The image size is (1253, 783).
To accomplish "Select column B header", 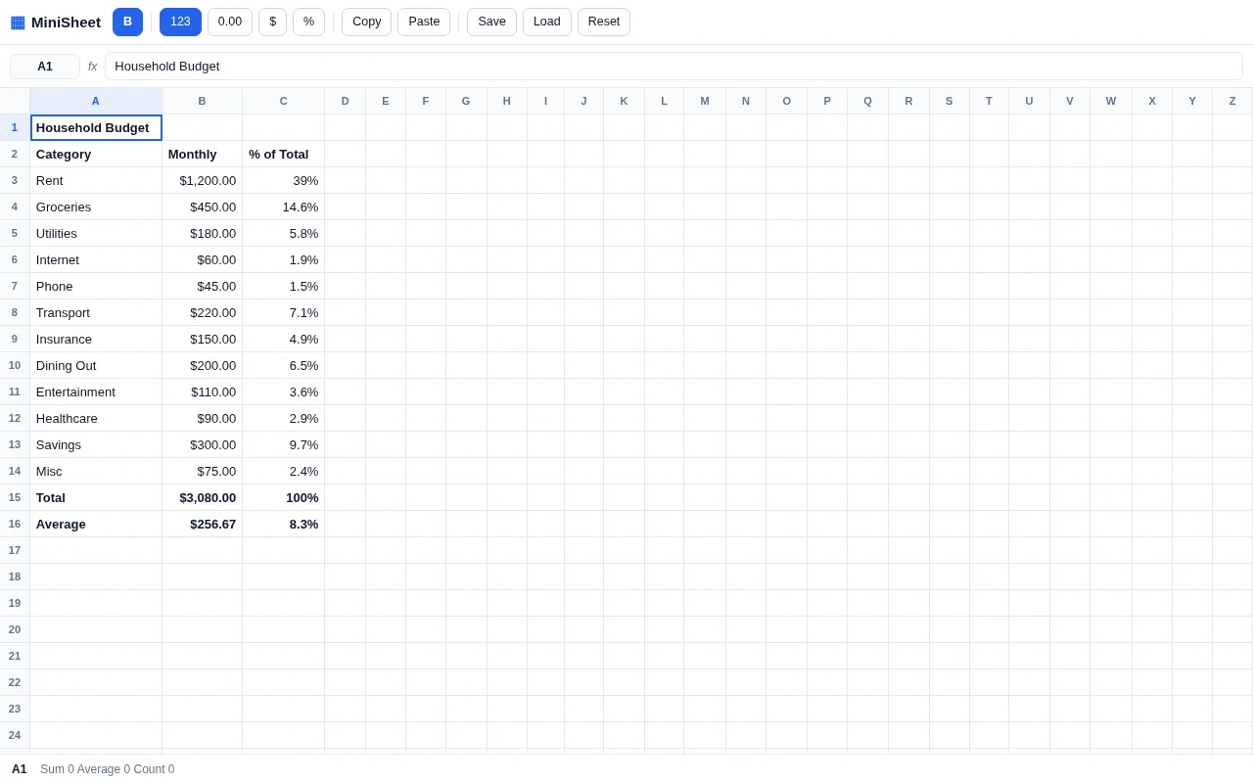I will 202,101.
